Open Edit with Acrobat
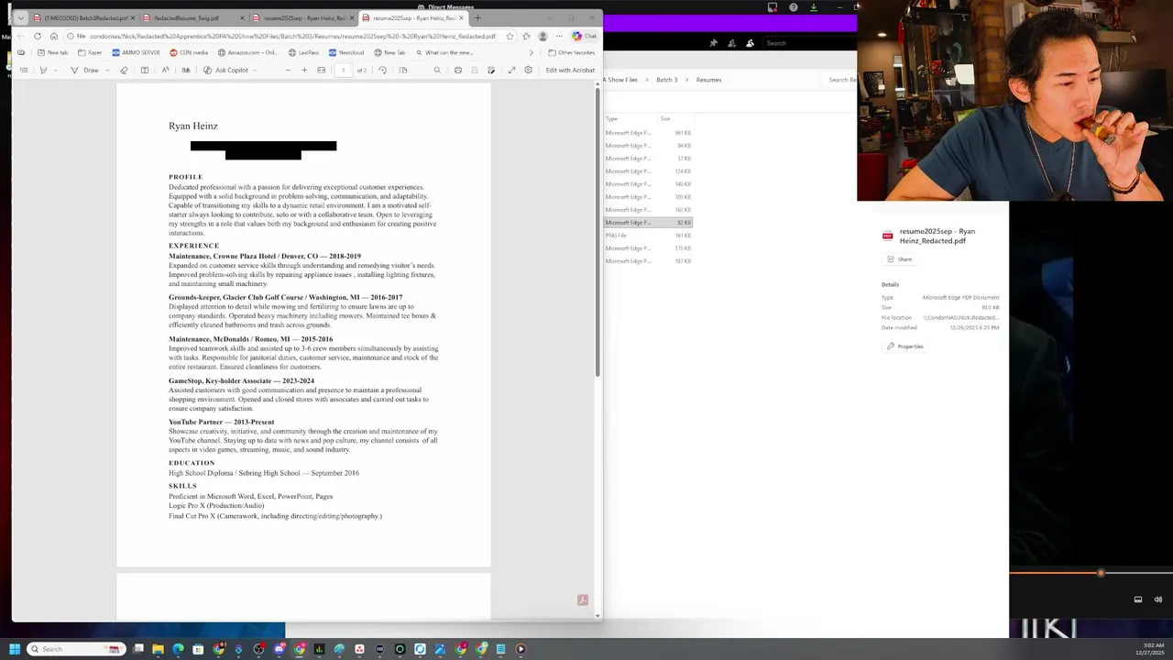This screenshot has width=1173, height=660. click(570, 70)
